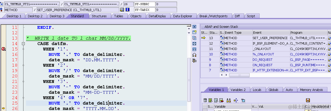The width and height of the screenshot is (331, 111).
Task: Switch to the Variables 2 tab
Action: [x=238, y=90]
